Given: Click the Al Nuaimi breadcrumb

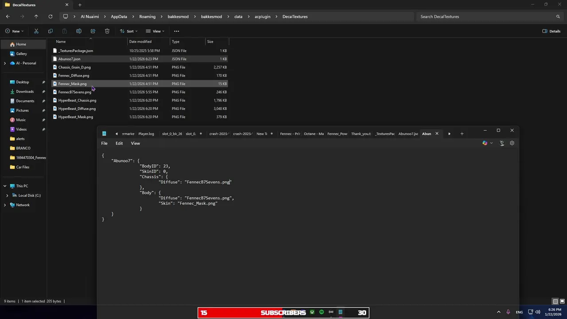Looking at the screenshot, I should coord(90,16).
